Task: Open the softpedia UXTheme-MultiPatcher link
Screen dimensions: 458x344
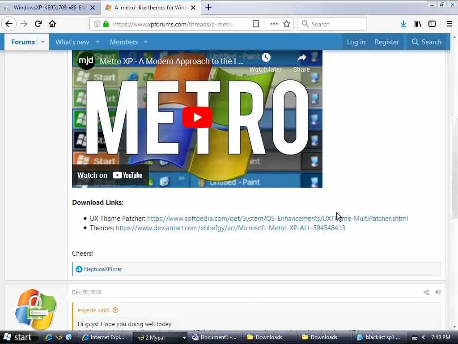Action: point(277,219)
